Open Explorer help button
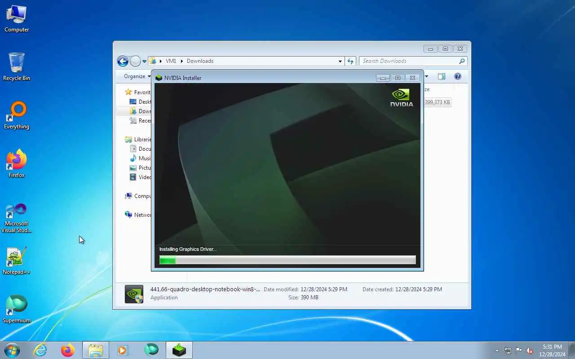This screenshot has width=575, height=359. point(458,76)
